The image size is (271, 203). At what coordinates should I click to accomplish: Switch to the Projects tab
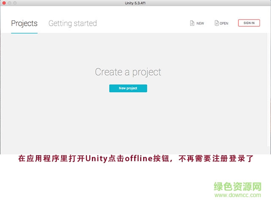coord(24,23)
